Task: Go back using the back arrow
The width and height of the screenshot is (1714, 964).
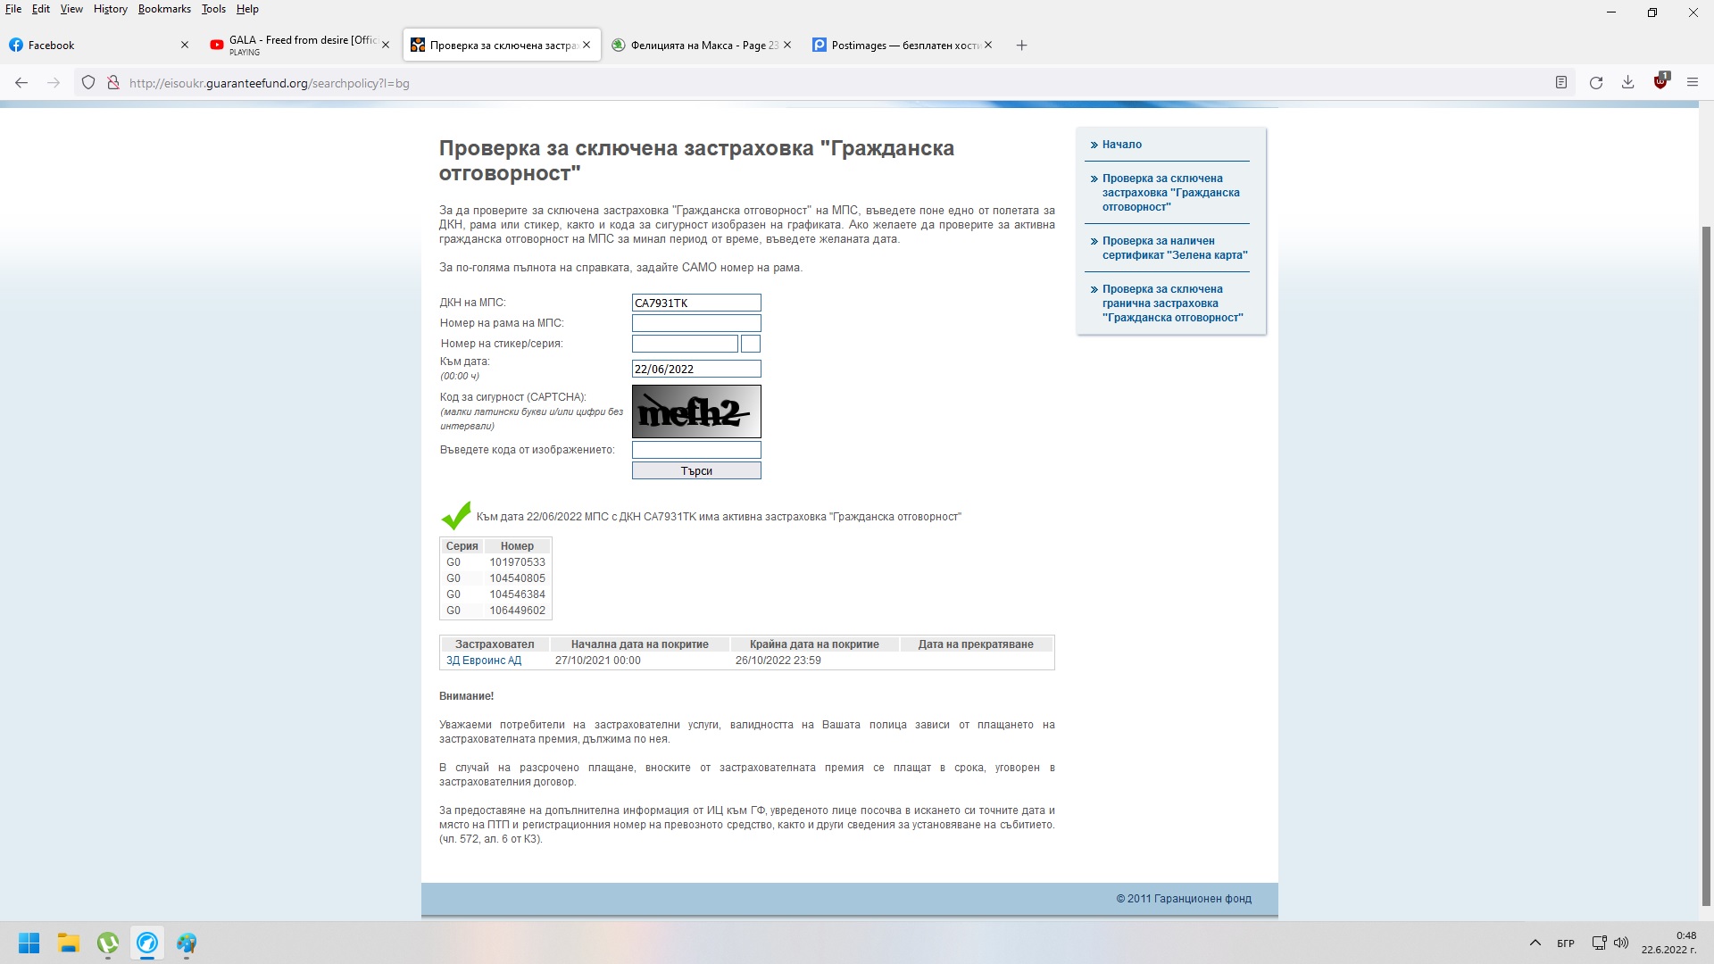Action: (21, 83)
